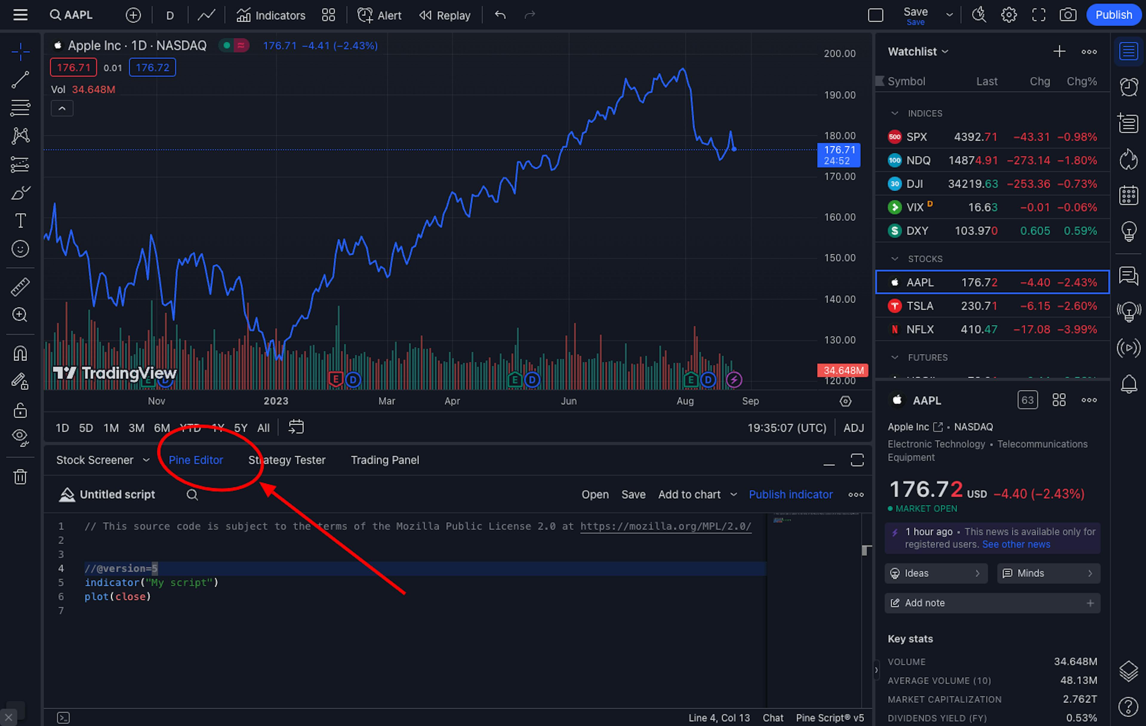Open the Alerts panel clock icon
This screenshot has height=726, width=1146.
[x=1128, y=87]
